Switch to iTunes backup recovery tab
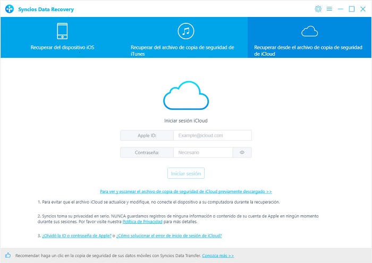 186,38
